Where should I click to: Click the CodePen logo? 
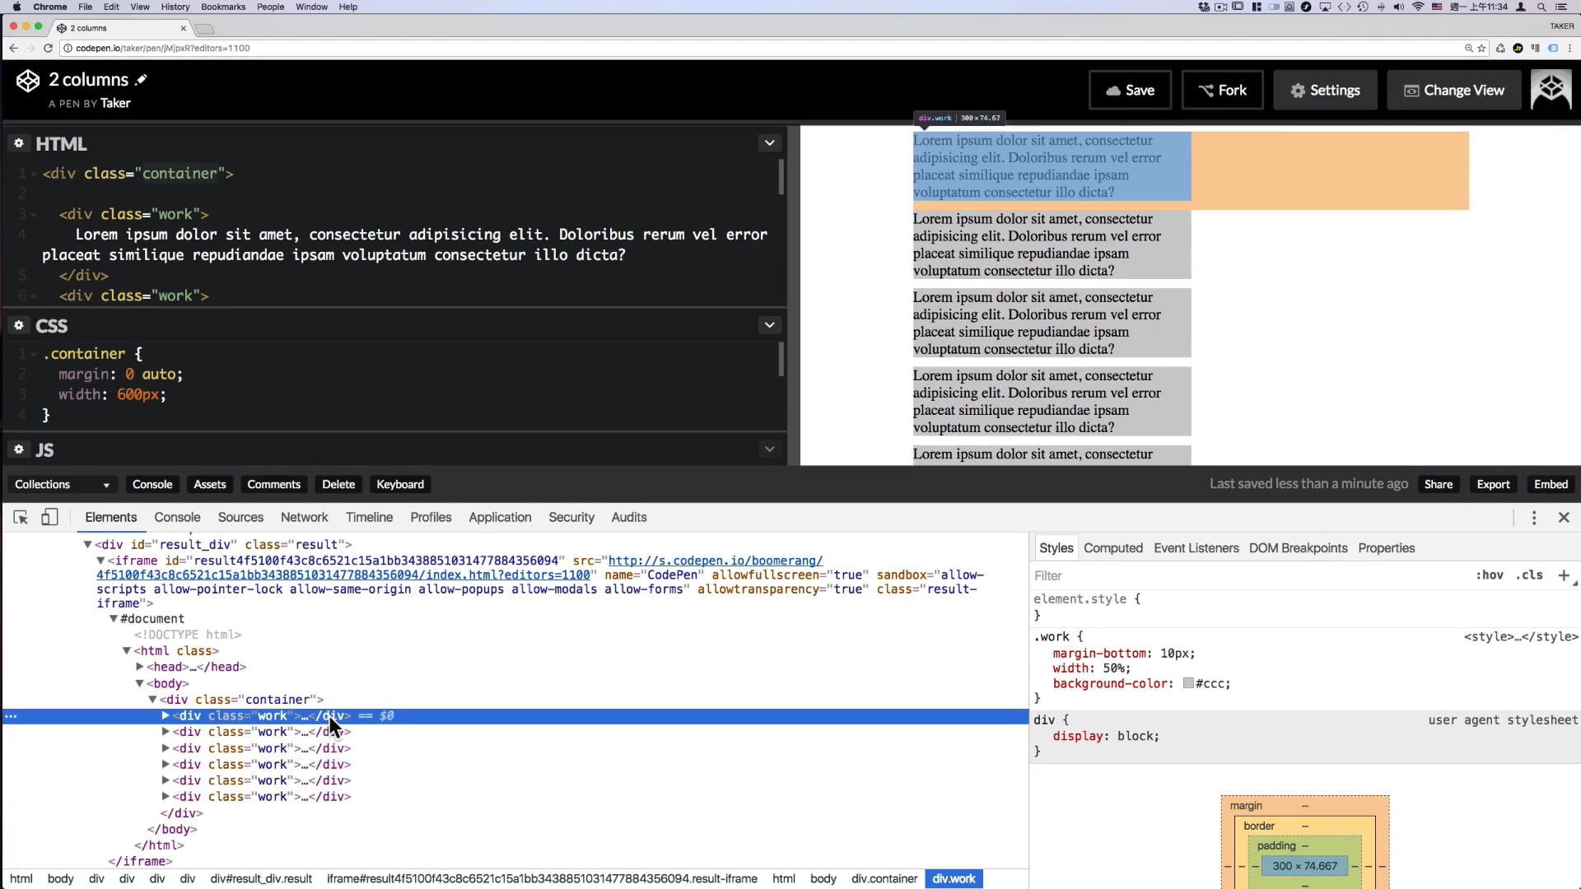coord(28,81)
